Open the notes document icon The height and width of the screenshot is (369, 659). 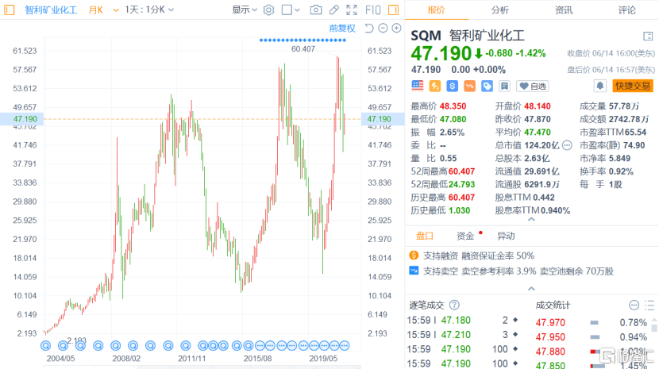(504, 86)
